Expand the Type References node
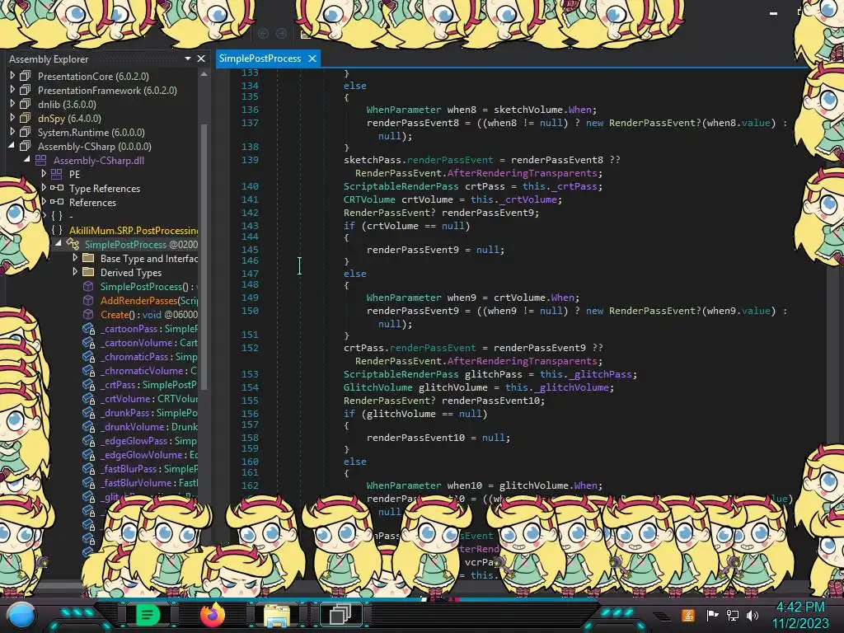Image resolution: width=844 pixels, height=633 pixels. [x=44, y=188]
